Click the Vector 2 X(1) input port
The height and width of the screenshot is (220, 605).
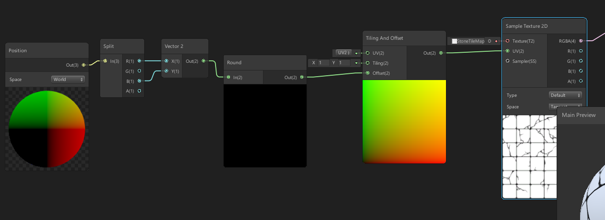coord(166,61)
